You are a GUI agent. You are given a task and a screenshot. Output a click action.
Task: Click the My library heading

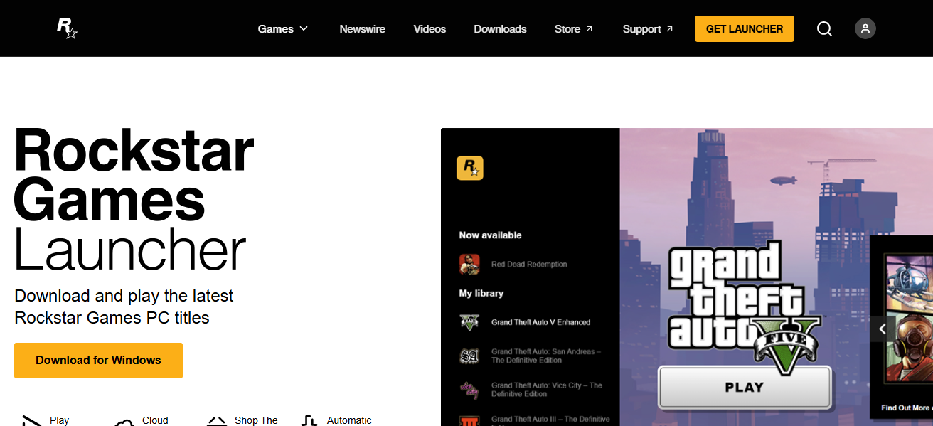tap(481, 293)
